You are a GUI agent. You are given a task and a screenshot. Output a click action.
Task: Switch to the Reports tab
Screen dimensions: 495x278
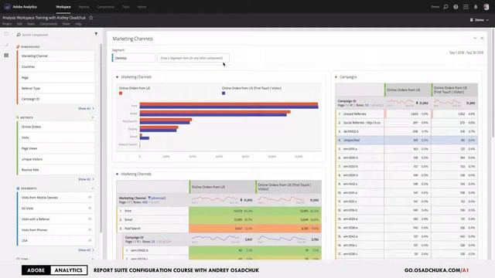[x=84, y=7]
